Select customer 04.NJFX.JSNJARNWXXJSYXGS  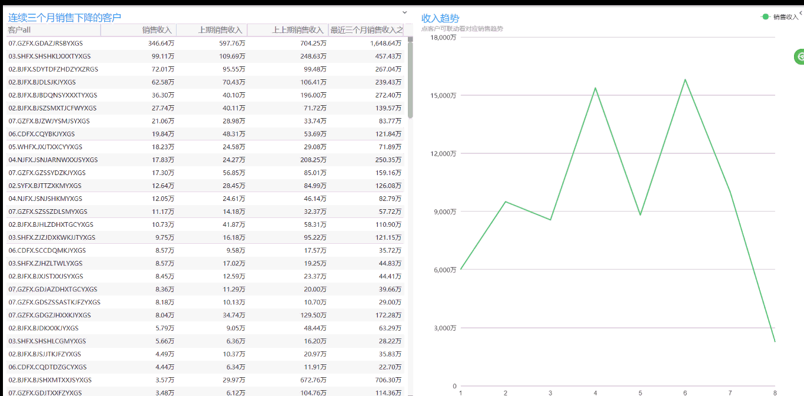pos(53,160)
